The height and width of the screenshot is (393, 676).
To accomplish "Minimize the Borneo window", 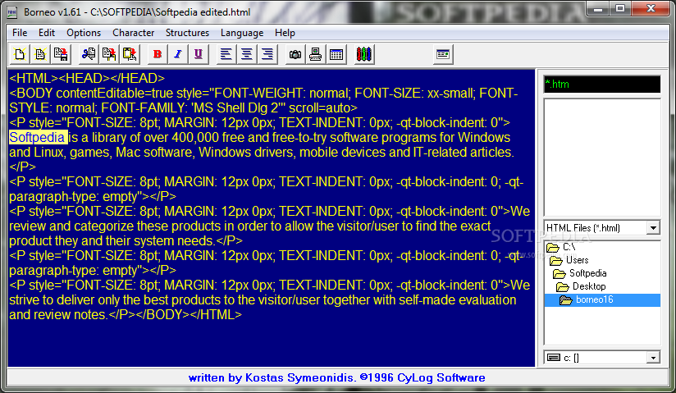I will 597,9.
